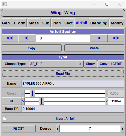
Task: Click the Fit CST button
Action: (x=19, y=129)
